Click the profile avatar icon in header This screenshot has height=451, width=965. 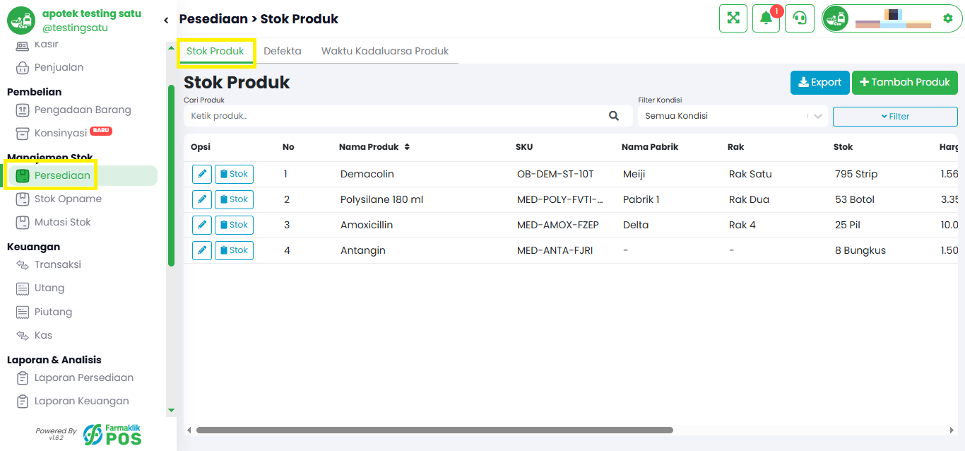point(836,18)
